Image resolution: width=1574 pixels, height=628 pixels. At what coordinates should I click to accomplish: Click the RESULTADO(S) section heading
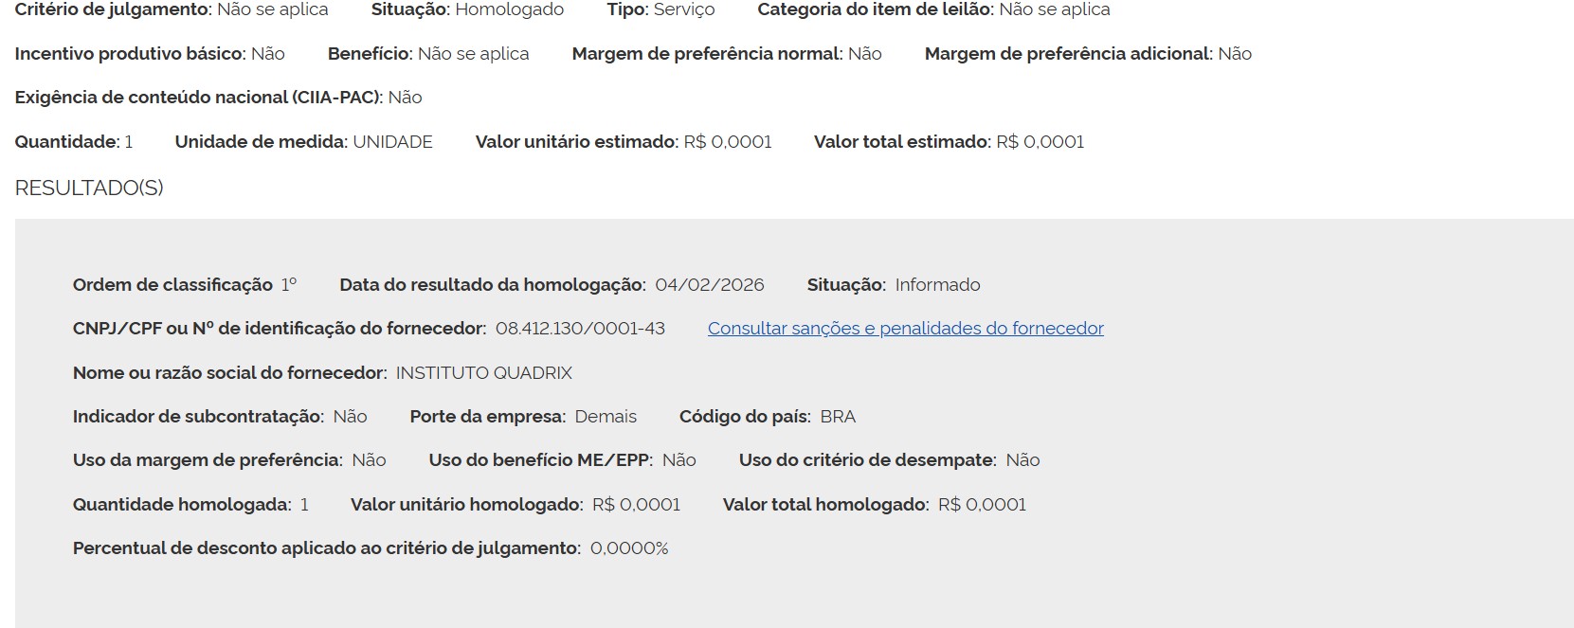click(89, 188)
